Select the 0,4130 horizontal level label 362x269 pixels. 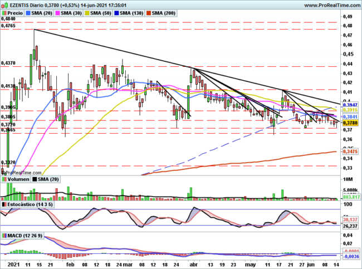(x=8, y=86)
